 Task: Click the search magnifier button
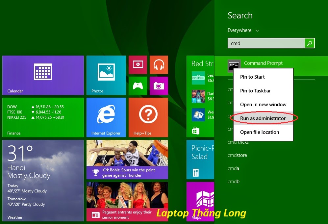pyautogui.click(x=310, y=43)
